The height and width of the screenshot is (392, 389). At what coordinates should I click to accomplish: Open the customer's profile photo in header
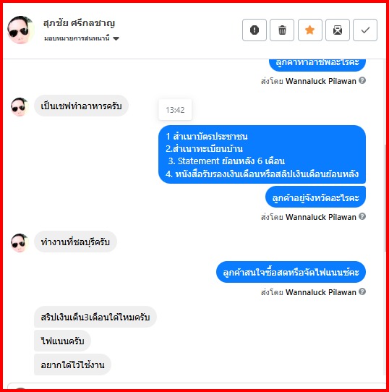(x=20, y=30)
